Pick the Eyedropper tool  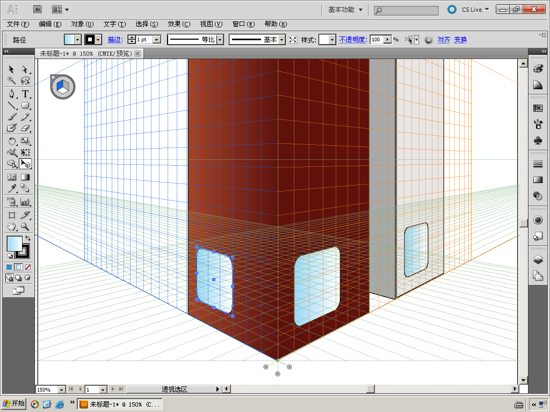click(x=11, y=188)
